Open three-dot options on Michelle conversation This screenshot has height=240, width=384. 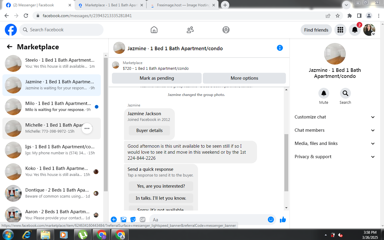[87, 128]
